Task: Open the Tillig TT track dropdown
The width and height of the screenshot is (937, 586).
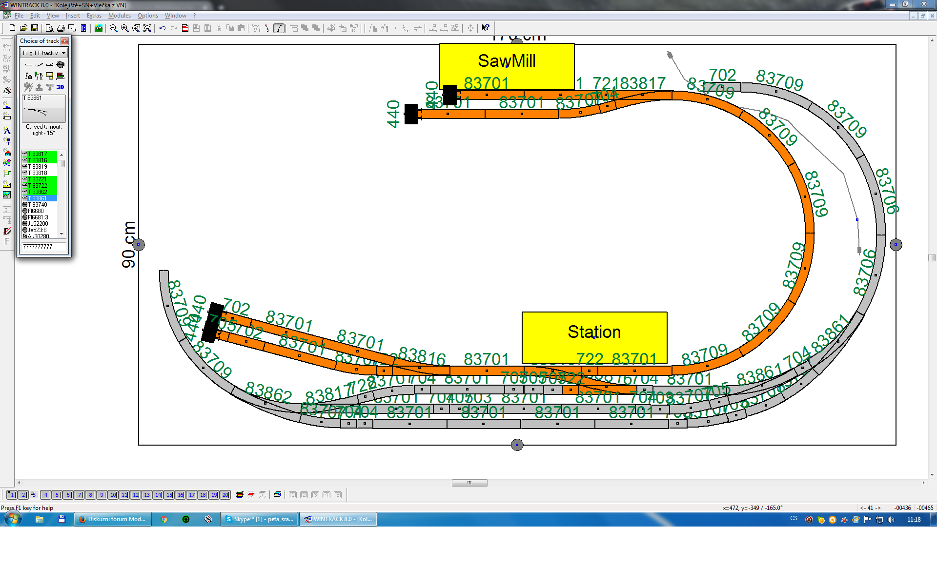Action: [x=63, y=53]
